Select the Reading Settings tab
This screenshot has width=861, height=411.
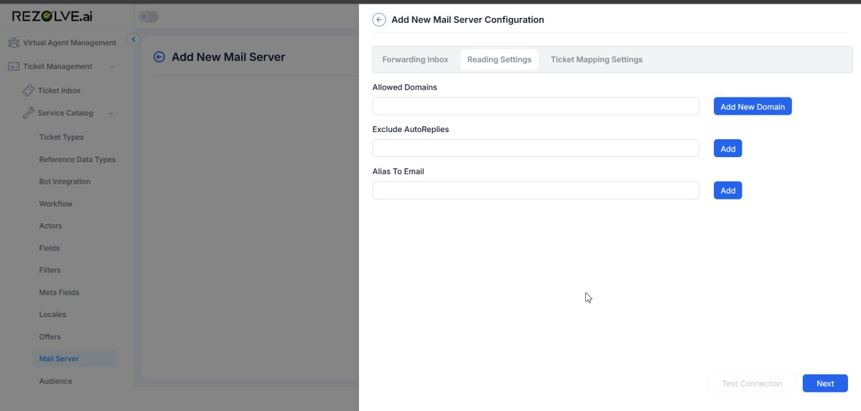point(499,60)
